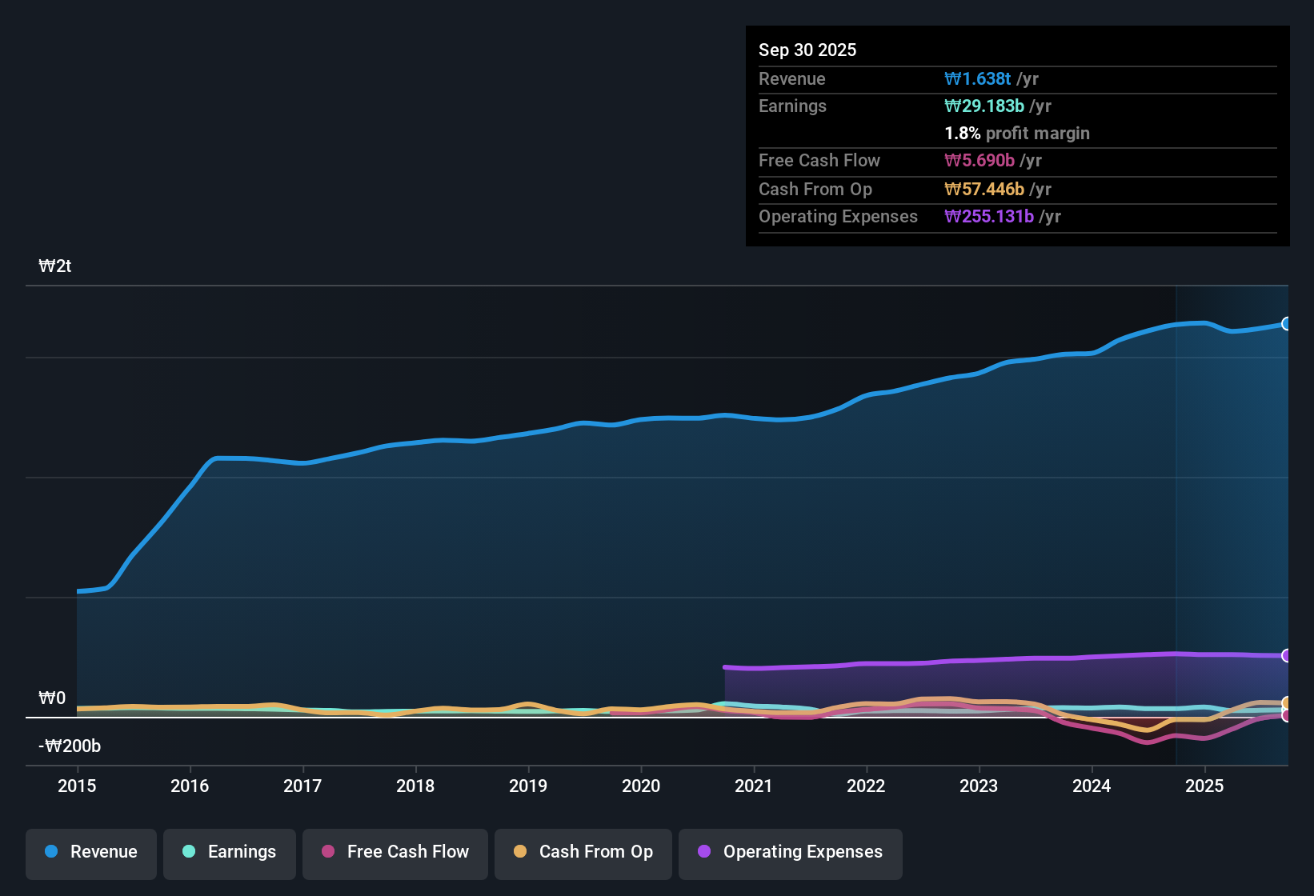
Task: Click the blue Revenue color swatch
Action: pyautogui.click(x=51, y=852)
